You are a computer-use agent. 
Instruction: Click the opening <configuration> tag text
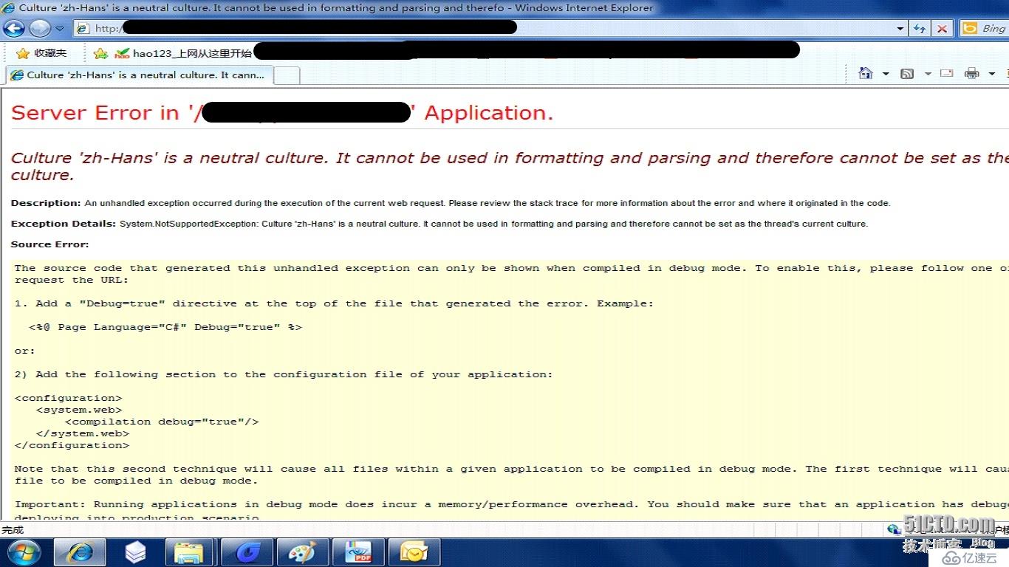(x=68, y=398)
